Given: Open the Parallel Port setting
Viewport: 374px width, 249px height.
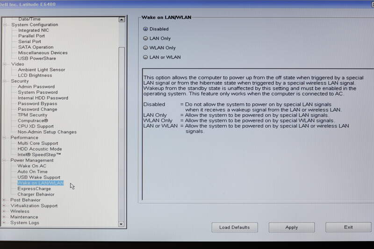Looking at the screenshot, I should pyautogui.click(x=31, y=36).
